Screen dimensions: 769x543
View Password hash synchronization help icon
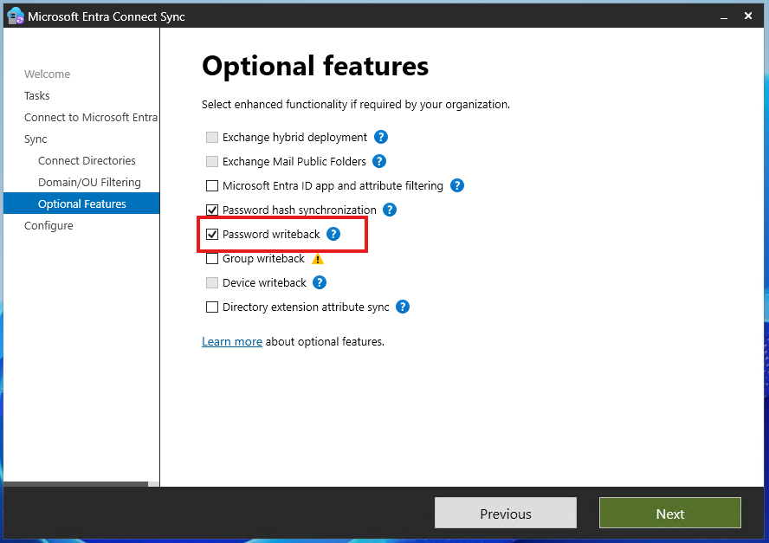pyautogui.click(x=389, y=210)
